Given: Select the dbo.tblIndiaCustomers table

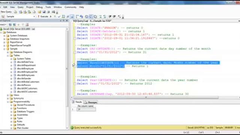Looking at the screenshot, I should (28, 82).
